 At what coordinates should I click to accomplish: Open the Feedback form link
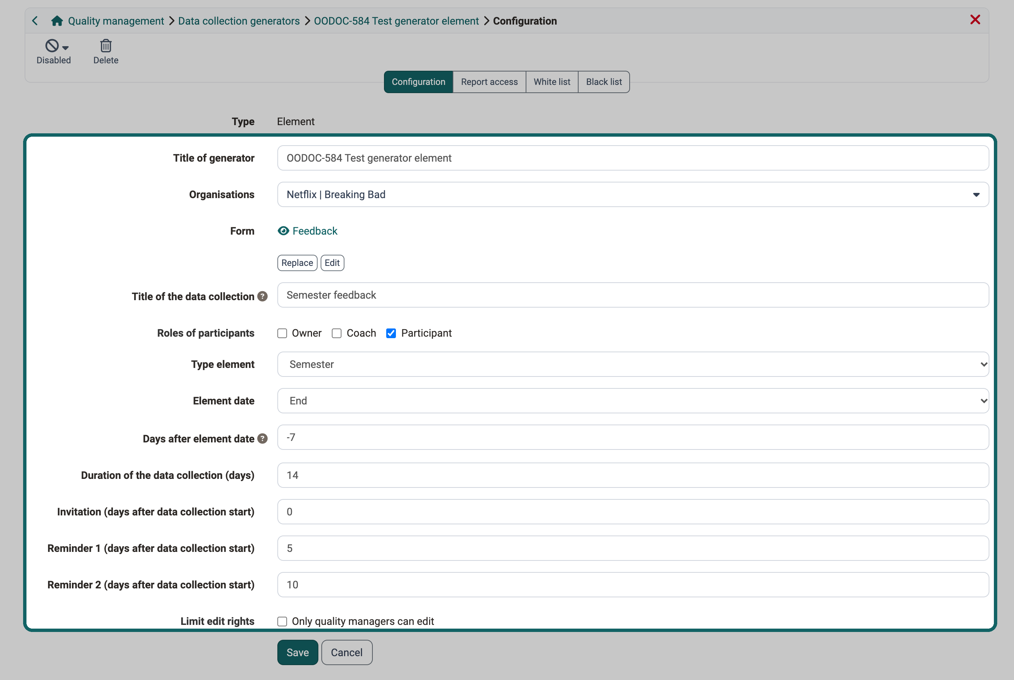pyautogui.click(x=315, y=231)
